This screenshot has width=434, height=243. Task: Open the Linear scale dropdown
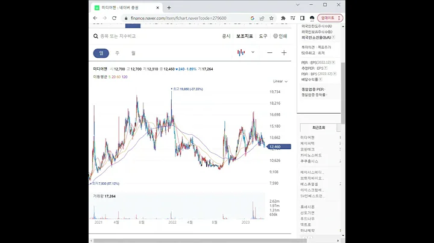[x=280, y=81]
